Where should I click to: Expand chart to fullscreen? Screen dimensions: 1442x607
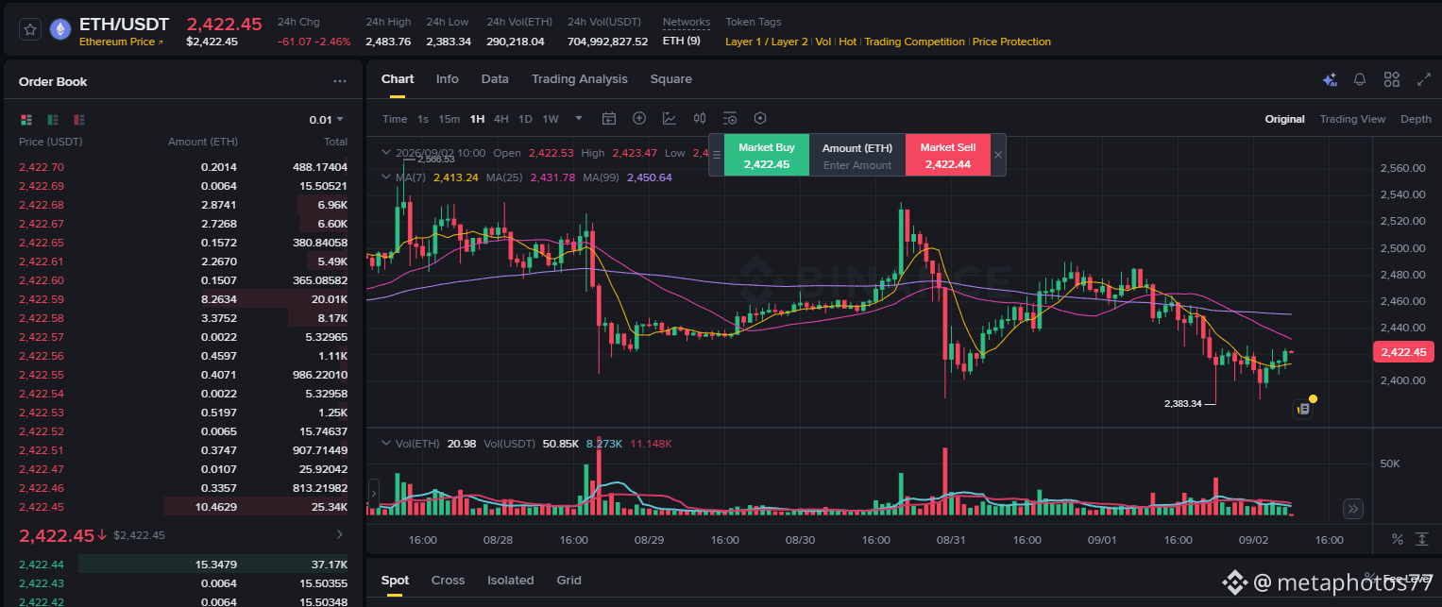tap(1423, 79)
